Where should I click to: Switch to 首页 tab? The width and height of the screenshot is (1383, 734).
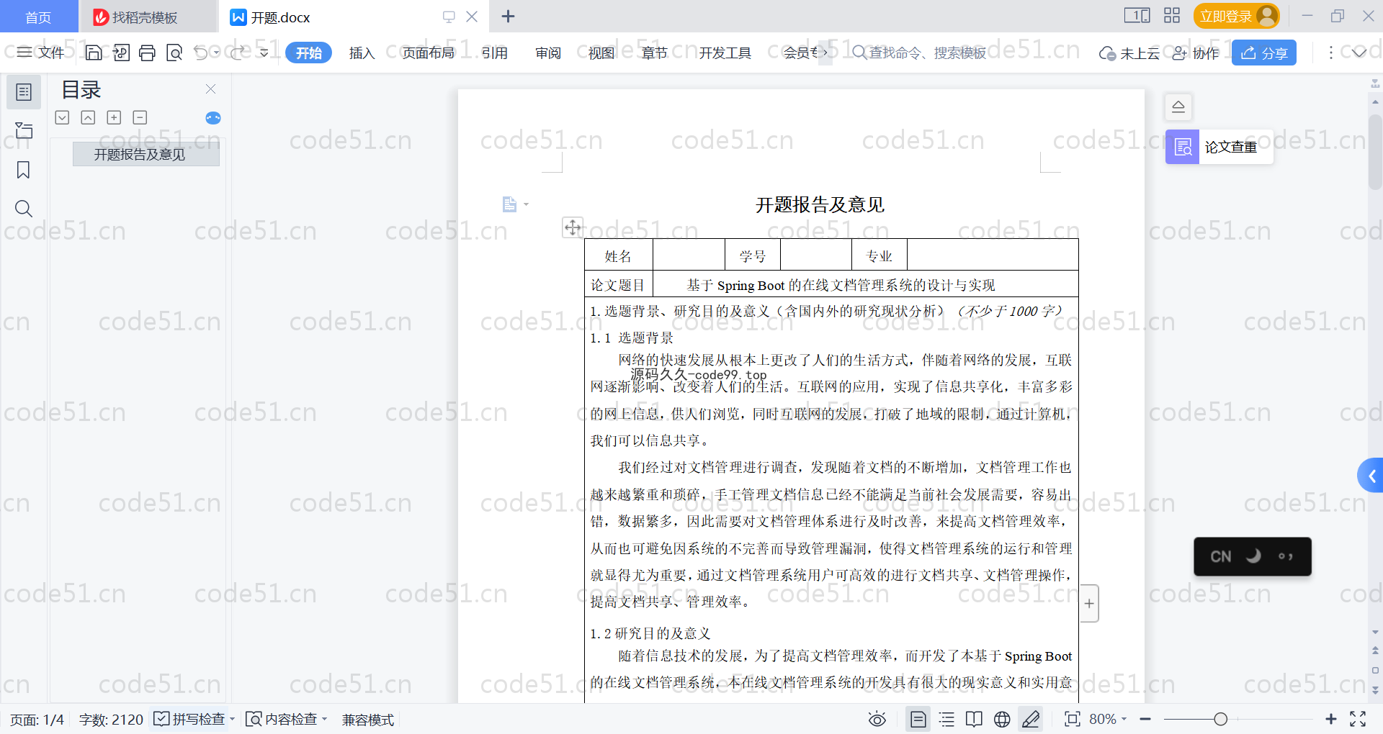pos(38,17)
